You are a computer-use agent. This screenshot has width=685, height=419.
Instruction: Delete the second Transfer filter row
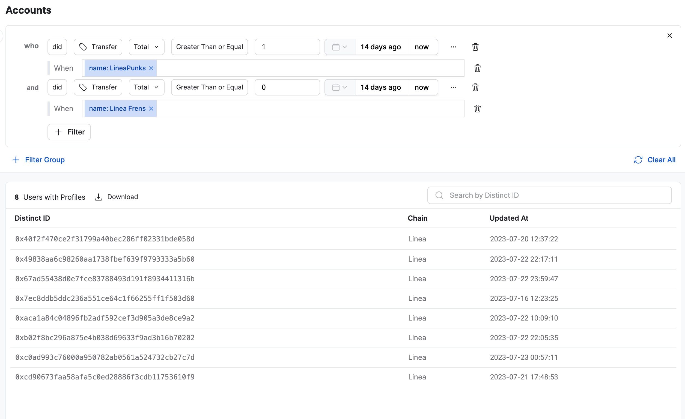(475, 87)
